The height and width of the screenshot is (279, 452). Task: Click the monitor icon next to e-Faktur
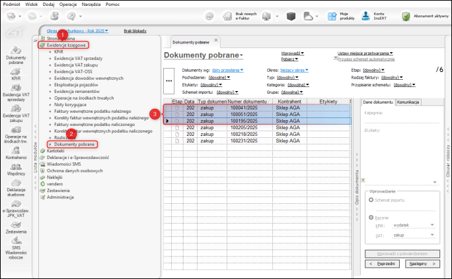(266, 16)
